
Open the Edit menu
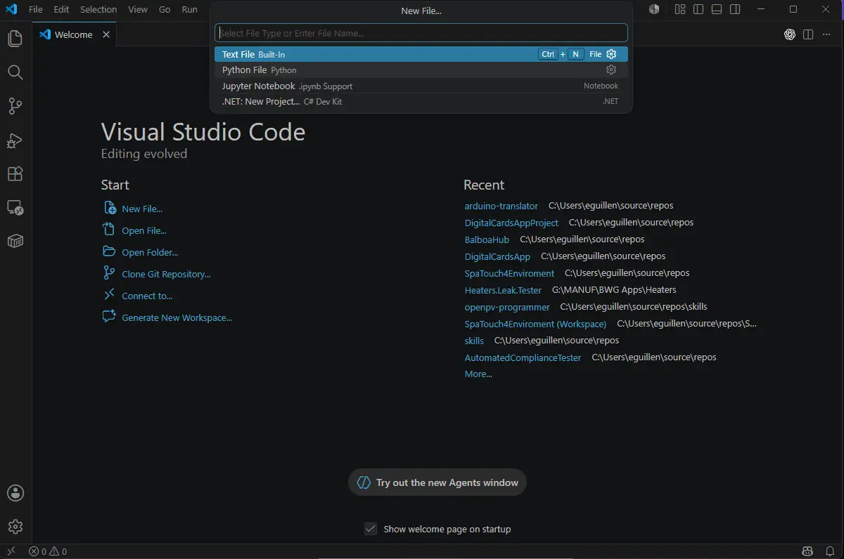pos(61,10)
